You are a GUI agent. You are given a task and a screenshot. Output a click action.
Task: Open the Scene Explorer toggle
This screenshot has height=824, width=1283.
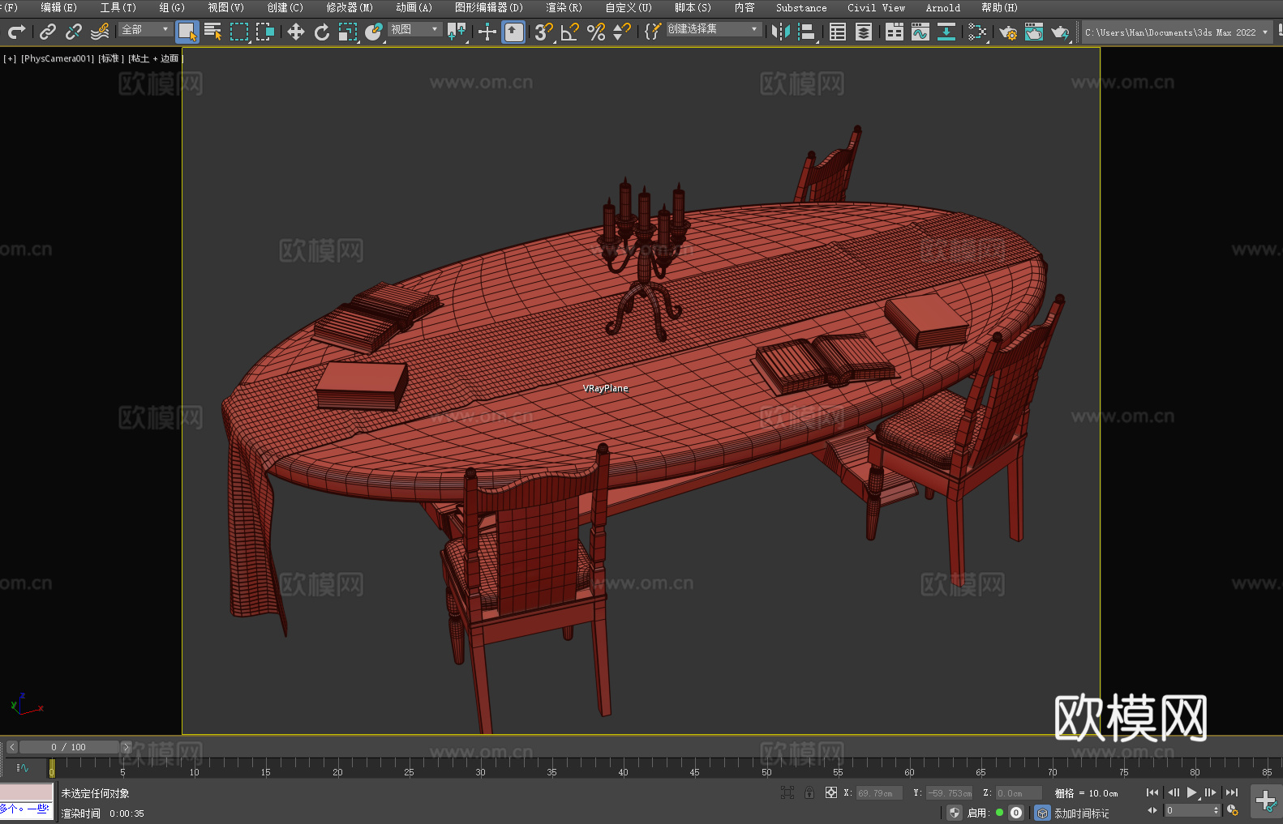coord(838,32)
